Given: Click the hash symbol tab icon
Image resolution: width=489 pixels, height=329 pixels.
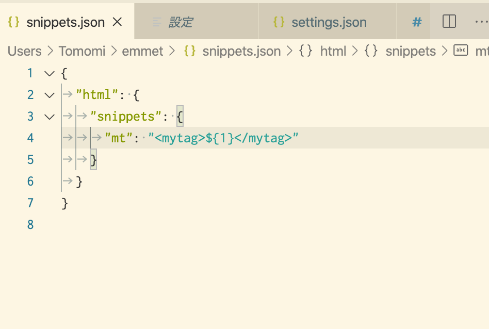Looking at the screenshot, I should [417, 22].
